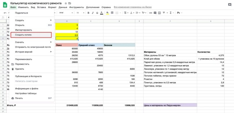
Task: Apply strikethrough formatting
Action: [x=97, y=13]
